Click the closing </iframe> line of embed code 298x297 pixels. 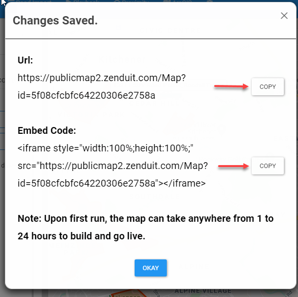pos(112,183)
